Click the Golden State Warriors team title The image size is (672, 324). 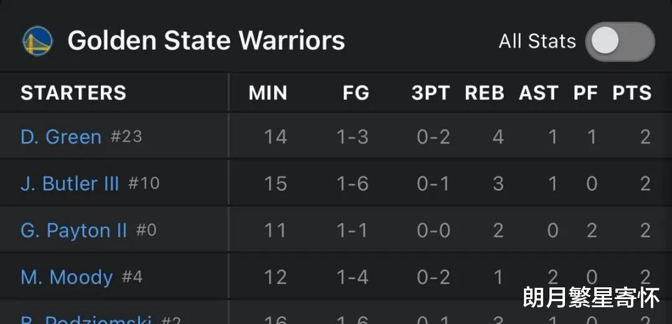coord(206,40)
